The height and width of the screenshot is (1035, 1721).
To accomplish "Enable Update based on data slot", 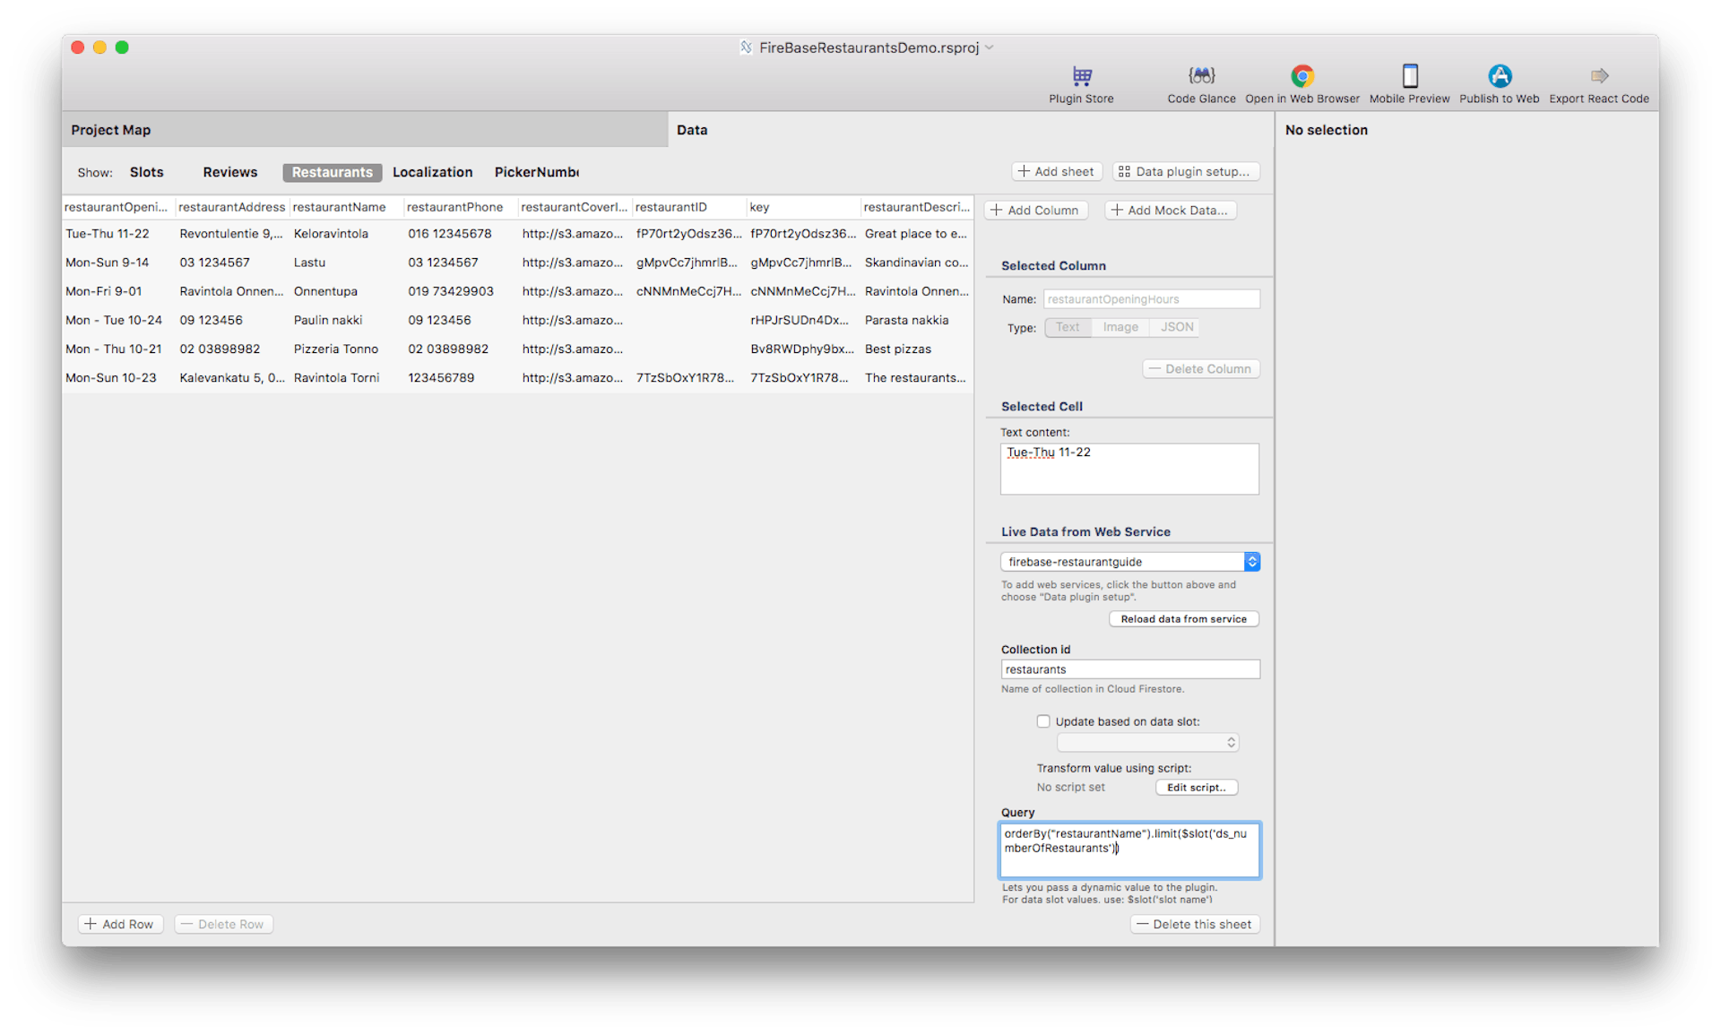I will [x=1042, y=720].
